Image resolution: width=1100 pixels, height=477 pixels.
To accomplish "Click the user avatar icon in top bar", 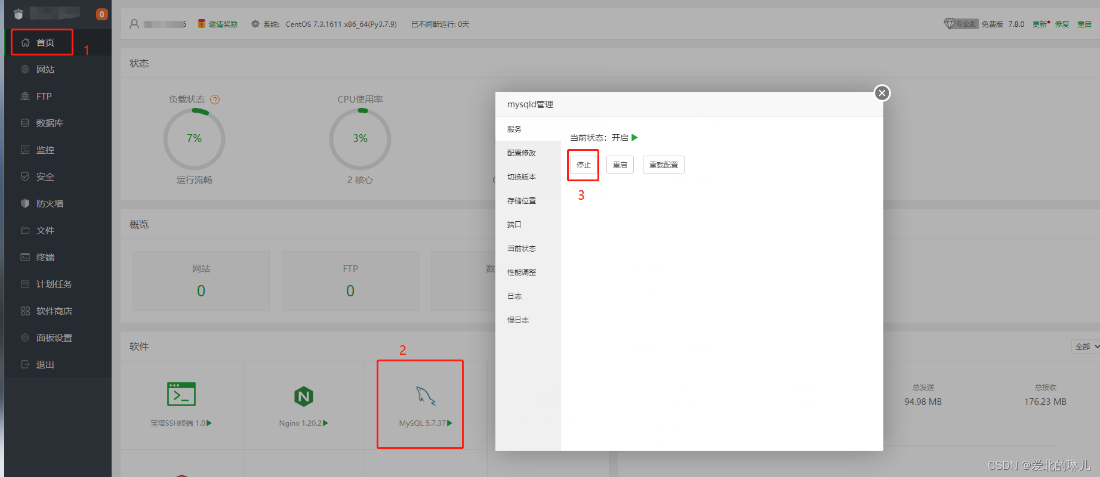I will pos(134,24).
